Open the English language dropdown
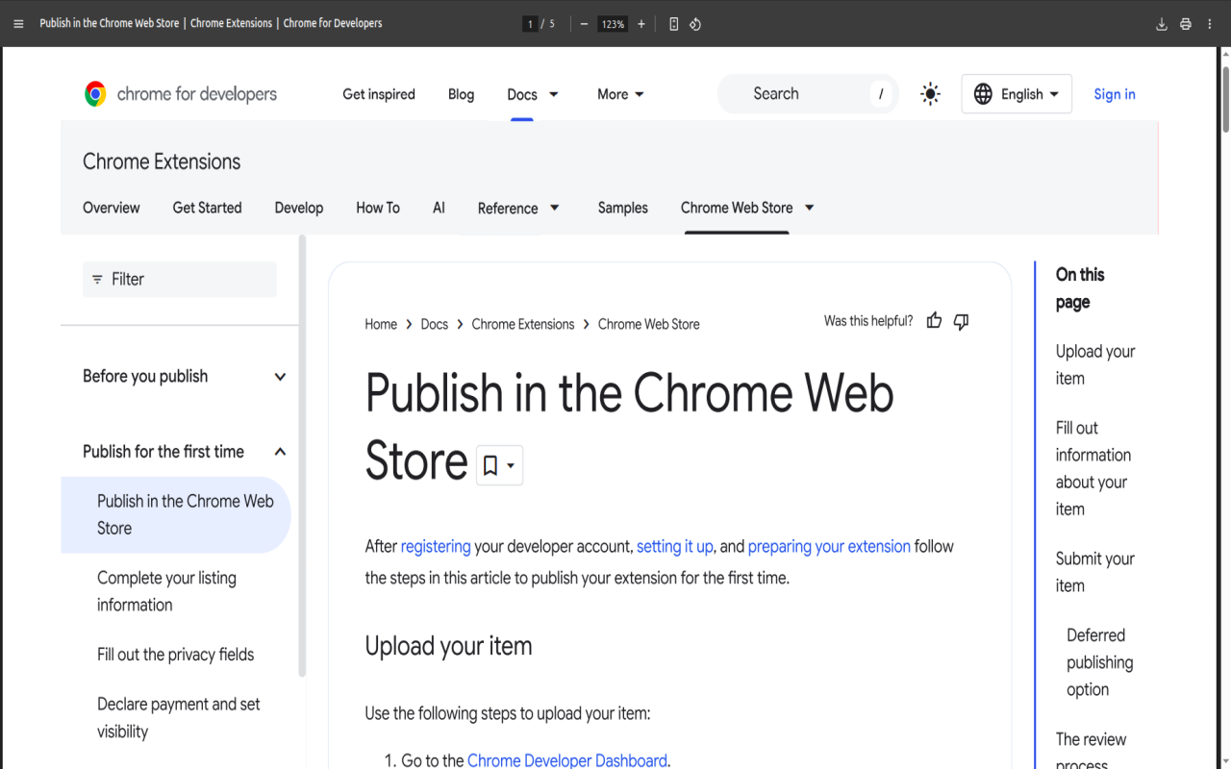The width and height of the screenshot is (1231, 769). click(1017, 94)
